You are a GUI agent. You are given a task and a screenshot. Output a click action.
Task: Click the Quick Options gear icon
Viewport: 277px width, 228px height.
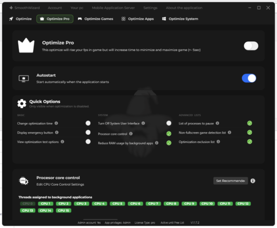click(x=22, y=104)
